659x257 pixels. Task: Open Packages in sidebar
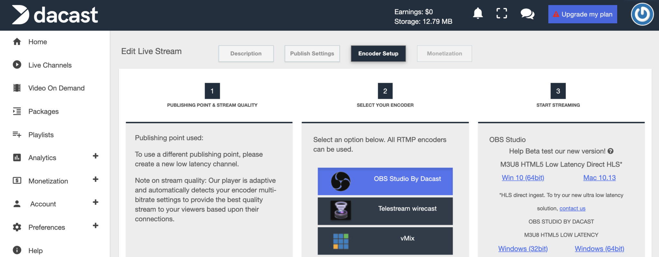[43, 111]
